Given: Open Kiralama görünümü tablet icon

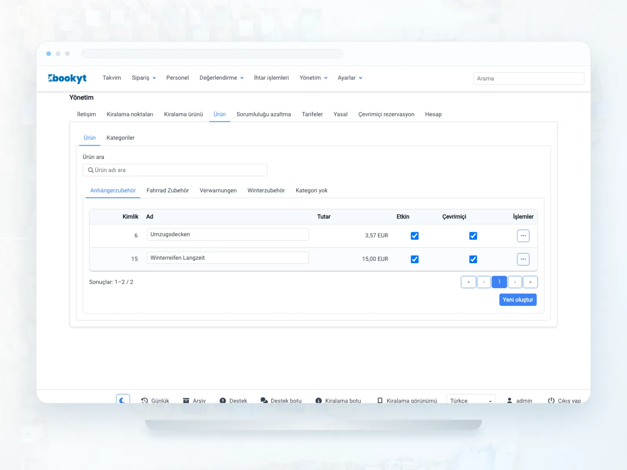Looking at the screenshot, I should point(380,401).
